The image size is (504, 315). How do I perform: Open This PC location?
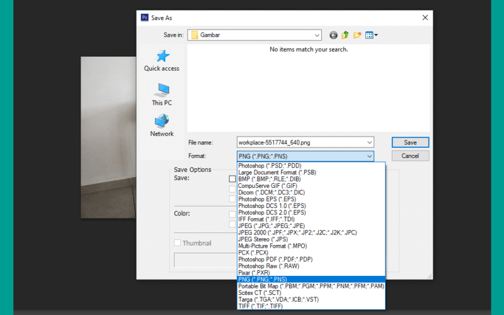tap(162, 94)
